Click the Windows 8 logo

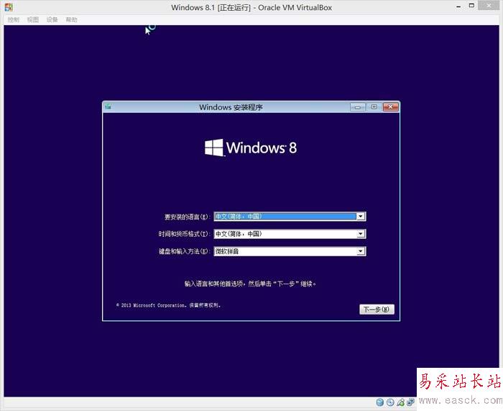(251, 148)
